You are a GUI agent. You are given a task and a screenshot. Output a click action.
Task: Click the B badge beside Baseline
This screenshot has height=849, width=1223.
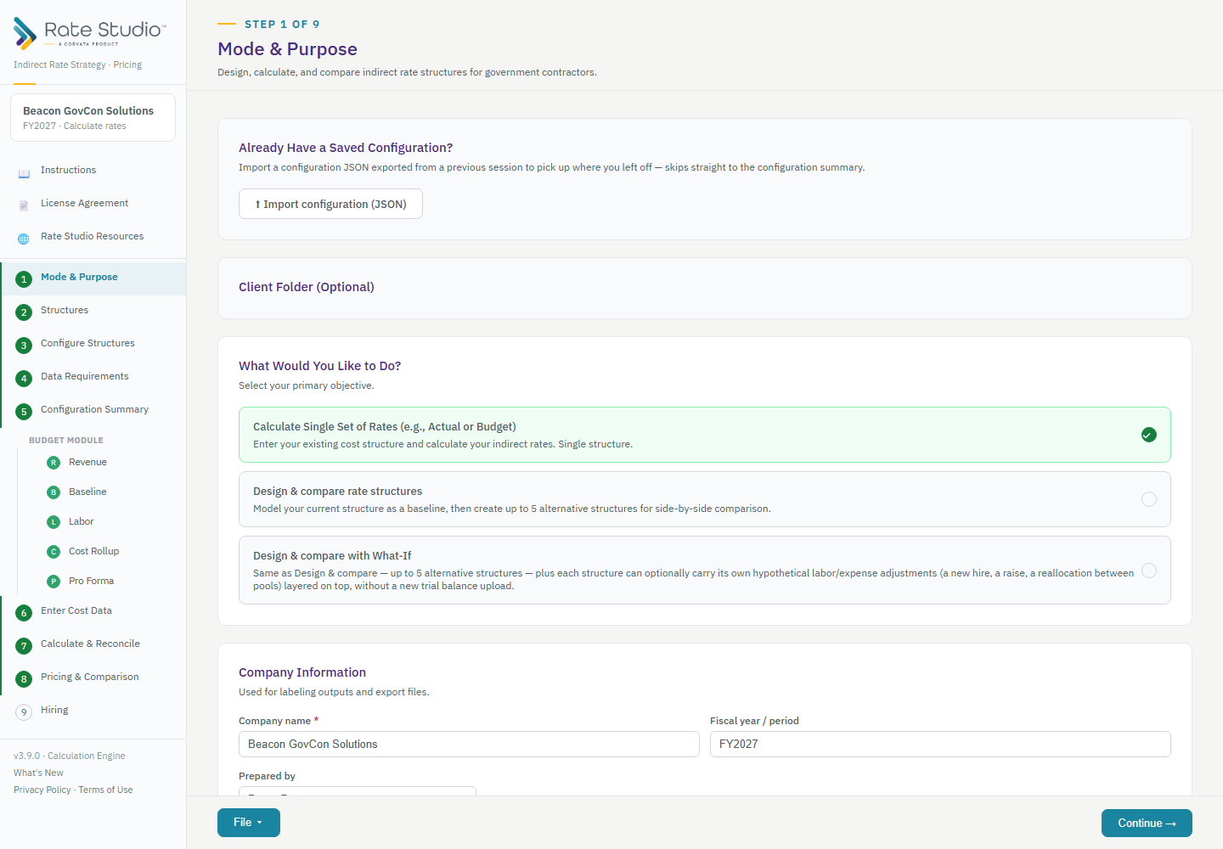[x=54, y=492]
